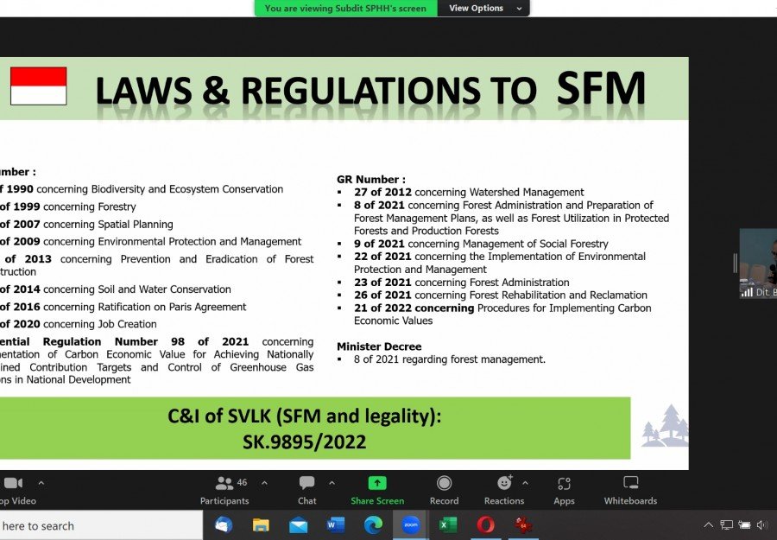Open the Whiteboards icon
Viewport: 777px width, 540px height.
coord(630,483)
